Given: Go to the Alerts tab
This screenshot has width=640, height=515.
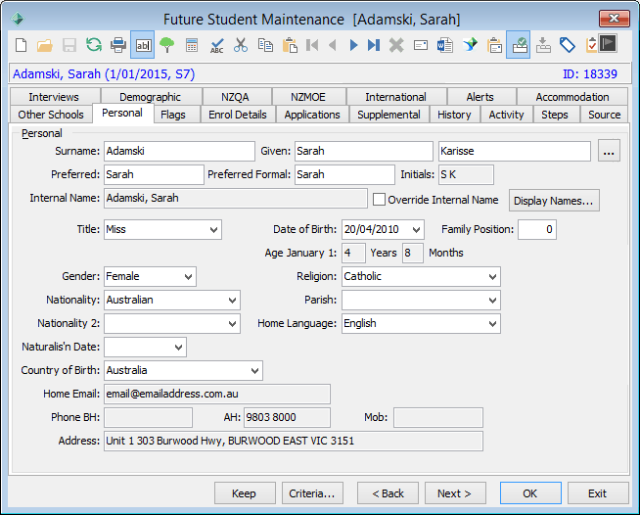Looking at the screenshot, I should pyautogui.click(x=480, y=97).
